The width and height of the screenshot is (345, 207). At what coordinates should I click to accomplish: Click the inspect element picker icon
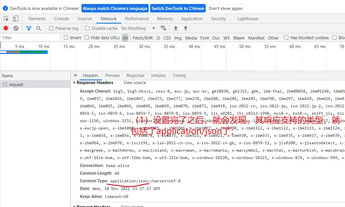click(x=6, y=19)
